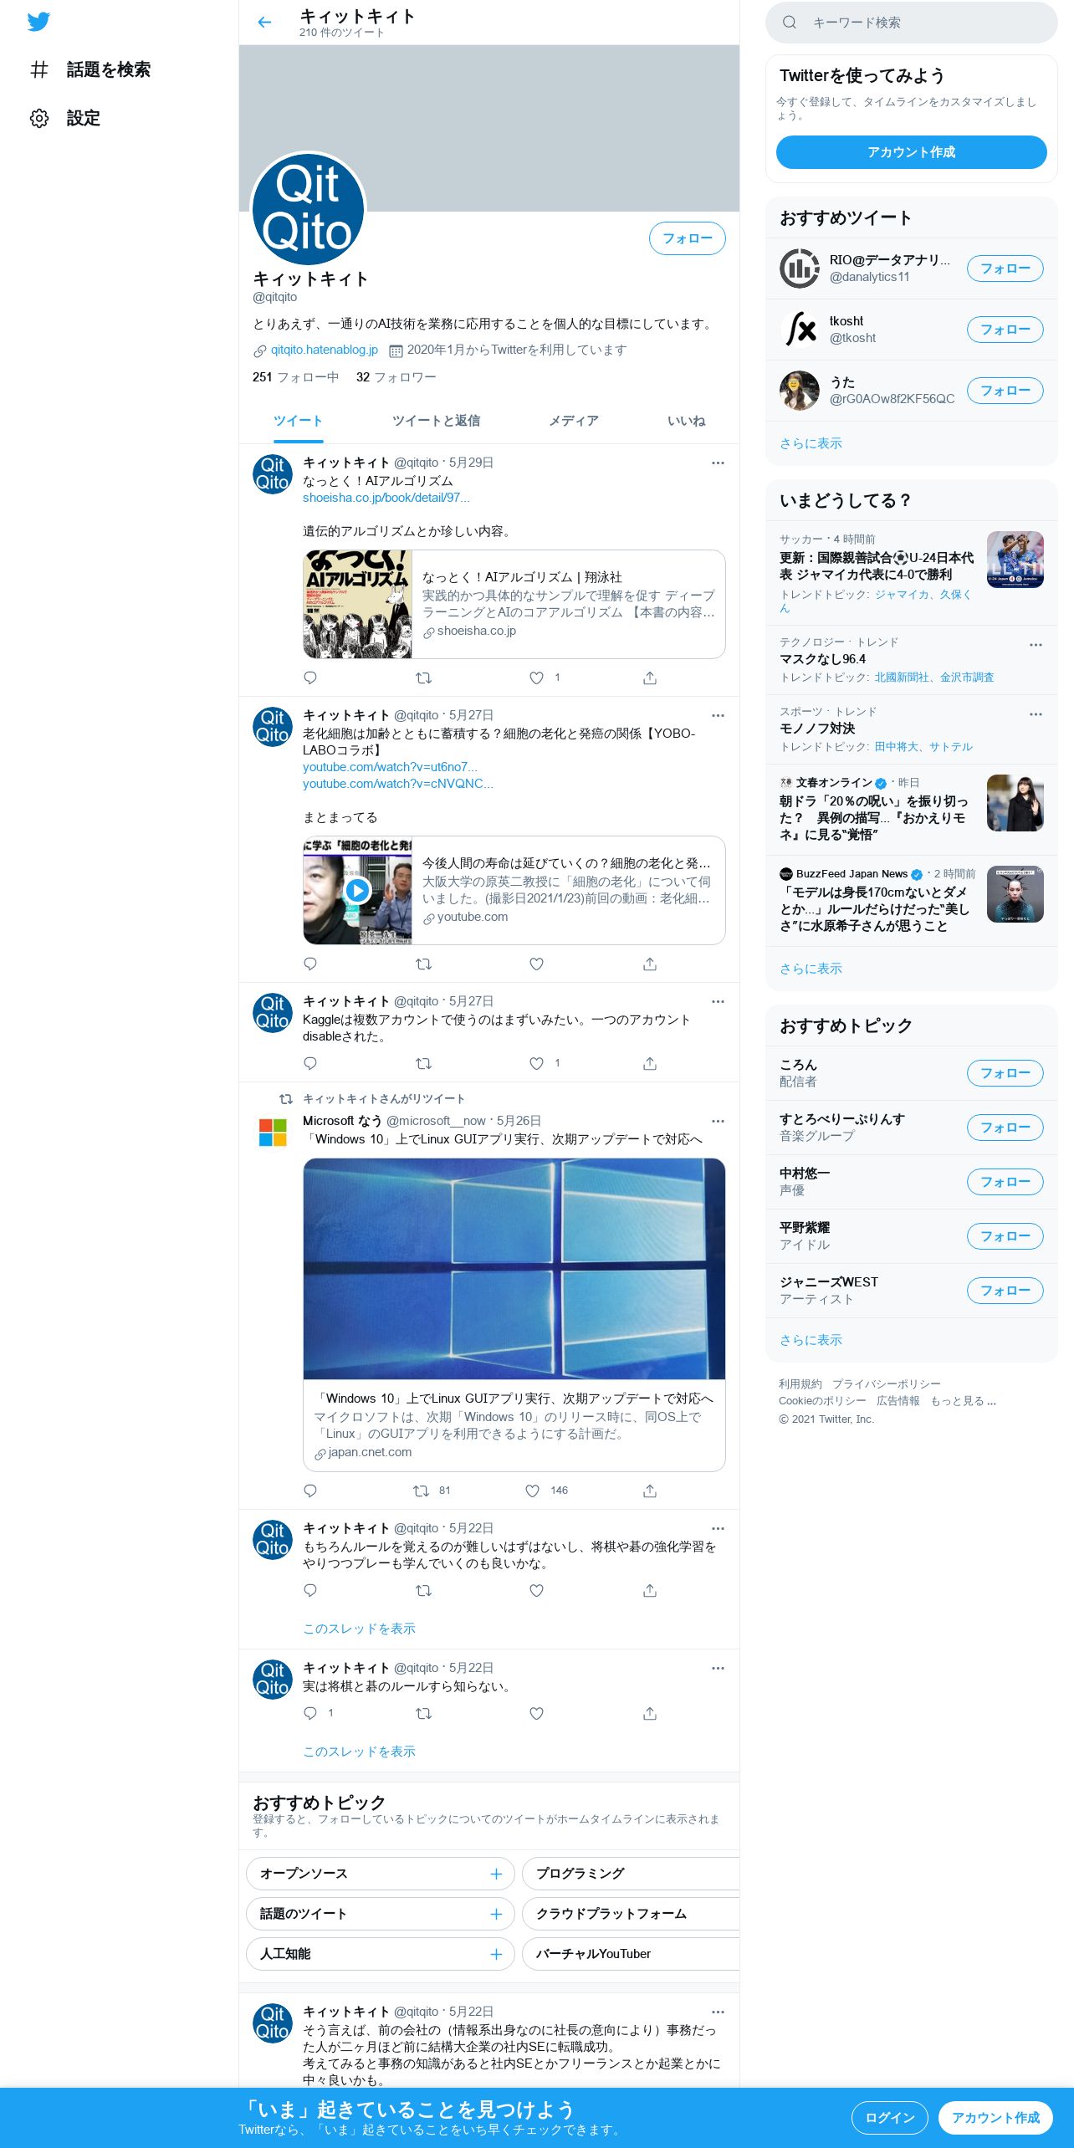Follow キィットキィト profile with フォロー button
The image size is (1074, 2148).
click(x=687, y=238)
